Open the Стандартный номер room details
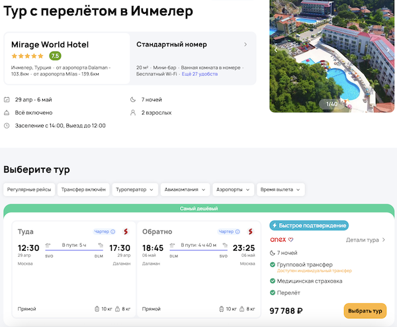 [192, 44]
